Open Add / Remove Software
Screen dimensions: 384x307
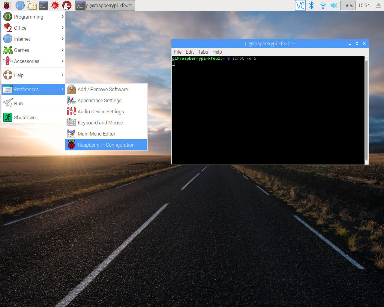[106, 89]
